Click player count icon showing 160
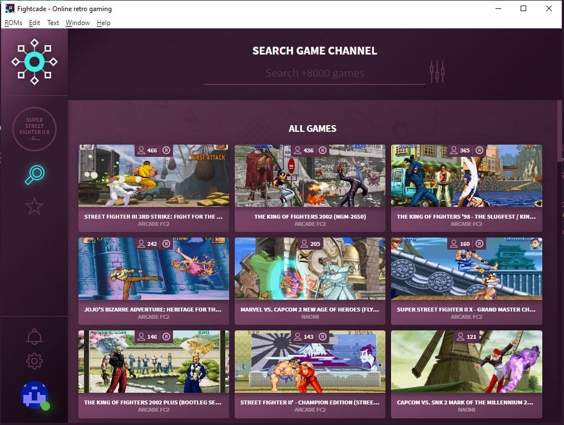564x425 pixels. tap(454, 244)
